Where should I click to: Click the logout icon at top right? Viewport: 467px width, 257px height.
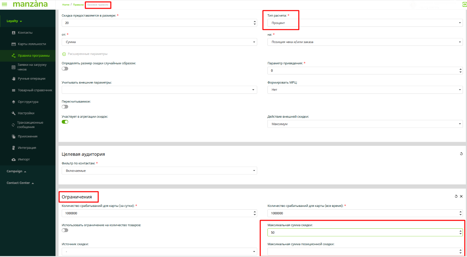pos(464,4)
